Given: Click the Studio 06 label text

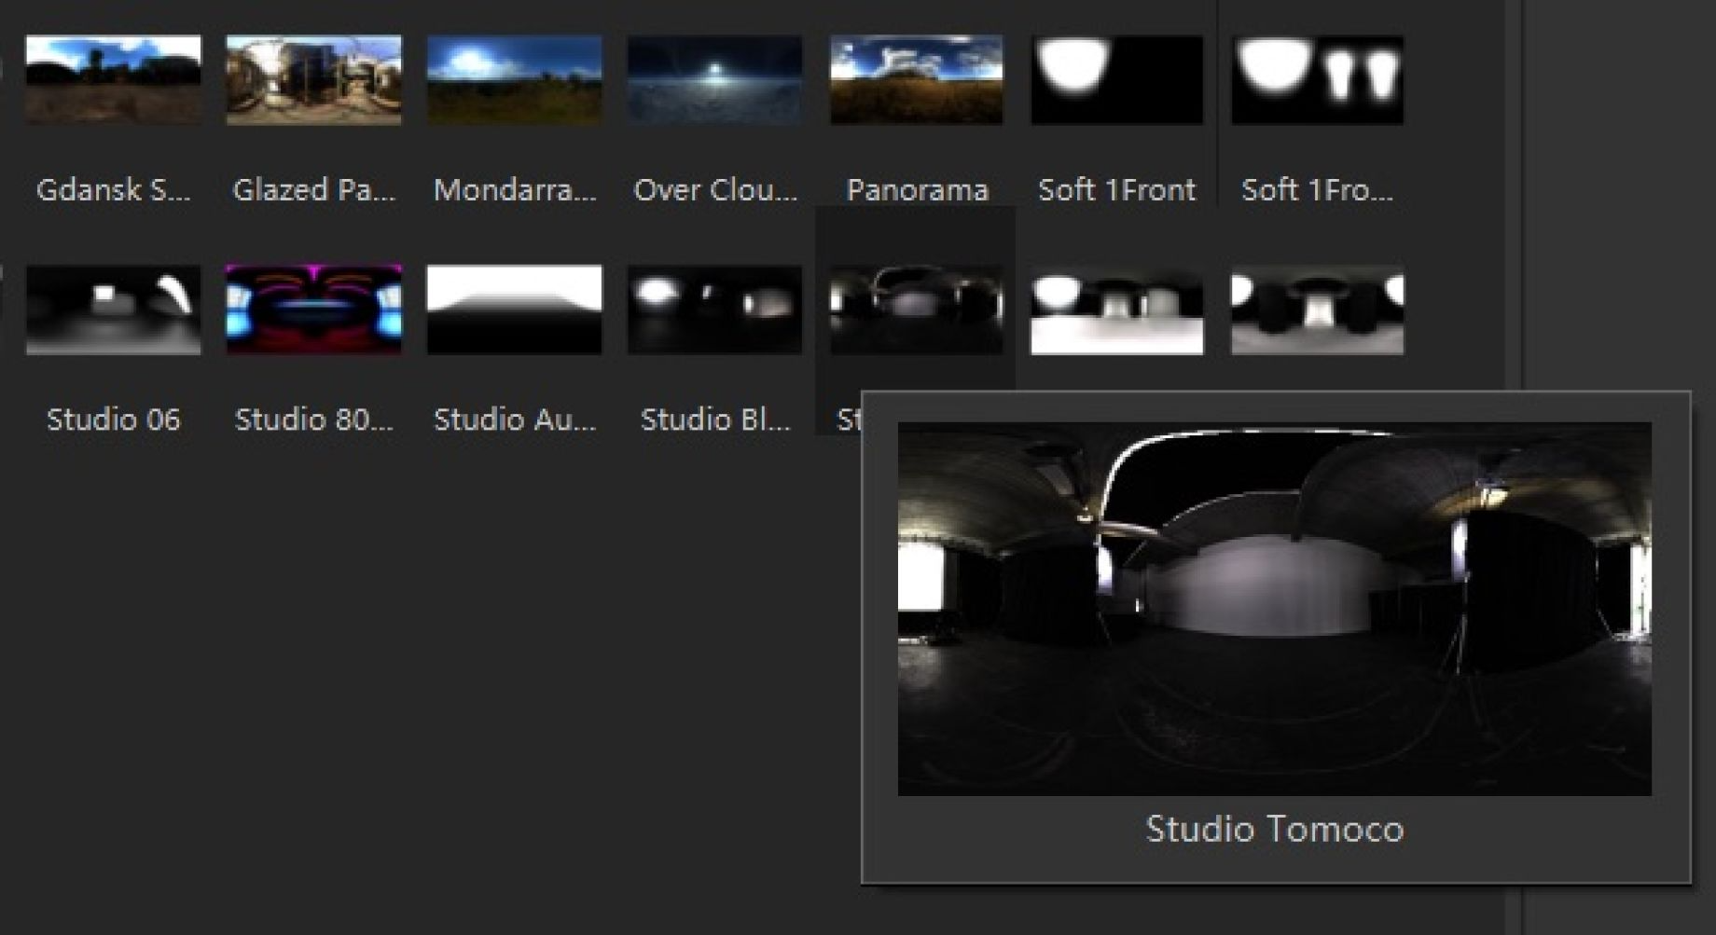Looking at the screenshot, I should pos(113,419).
